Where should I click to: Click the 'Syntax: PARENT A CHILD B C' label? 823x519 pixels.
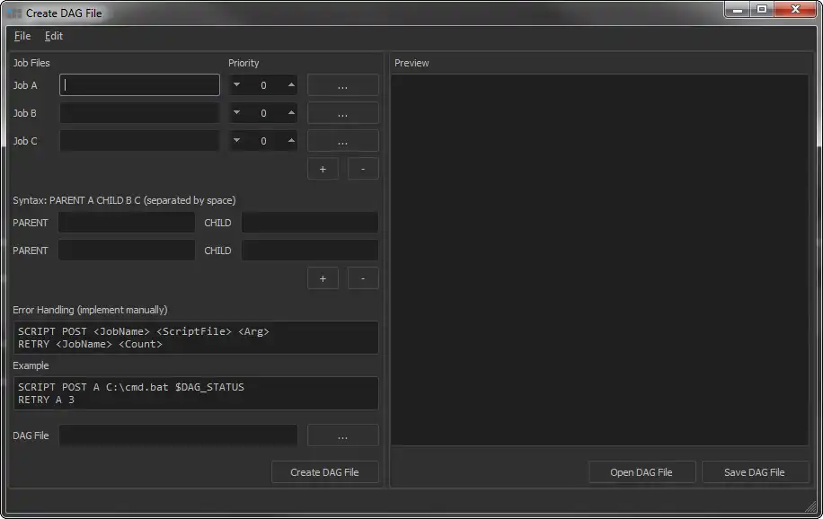point(124,200)
